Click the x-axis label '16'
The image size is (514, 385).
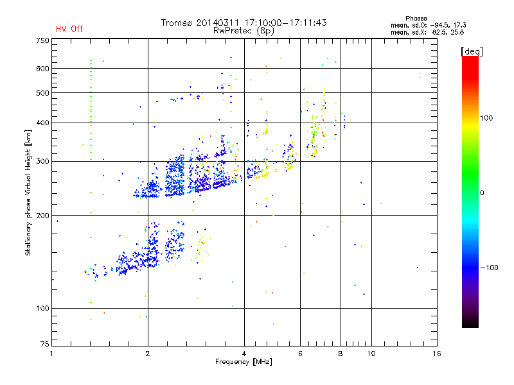click(x=437, y=354)
